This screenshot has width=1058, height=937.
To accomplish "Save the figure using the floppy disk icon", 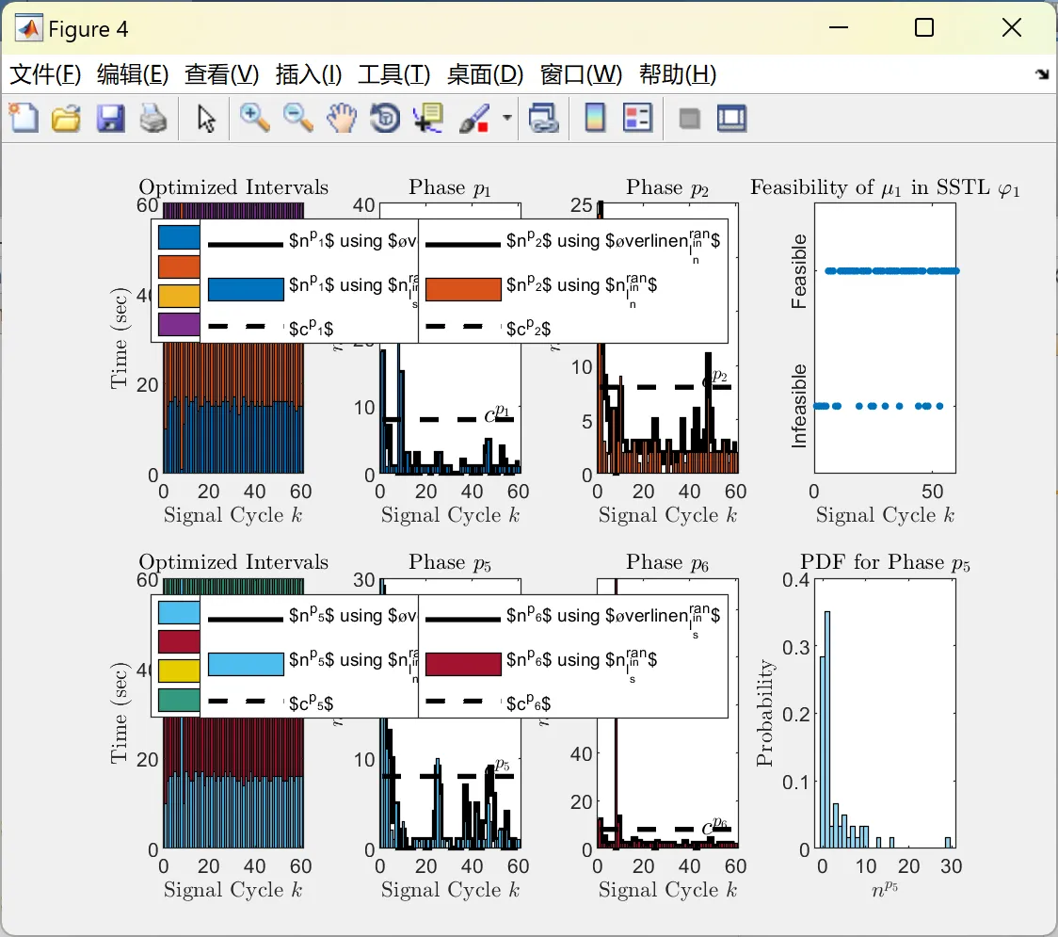I will (110, 118).
